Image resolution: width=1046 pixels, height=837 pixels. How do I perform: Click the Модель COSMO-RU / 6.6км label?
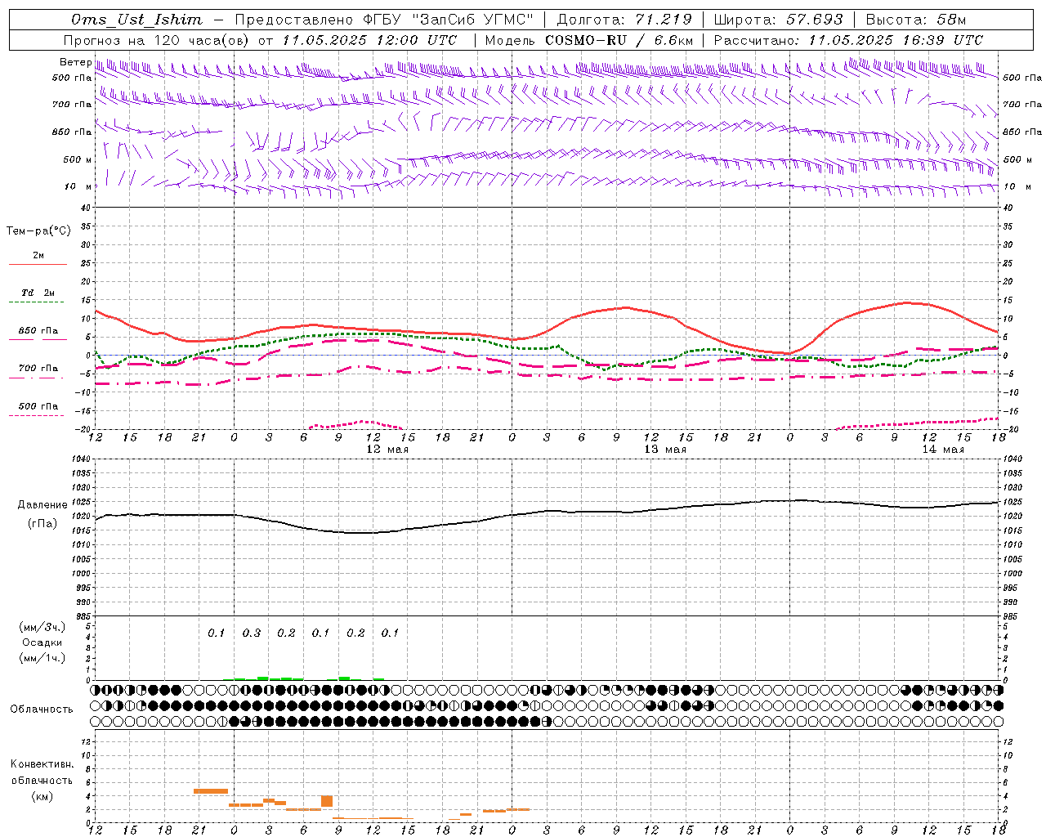pos(589,40)
